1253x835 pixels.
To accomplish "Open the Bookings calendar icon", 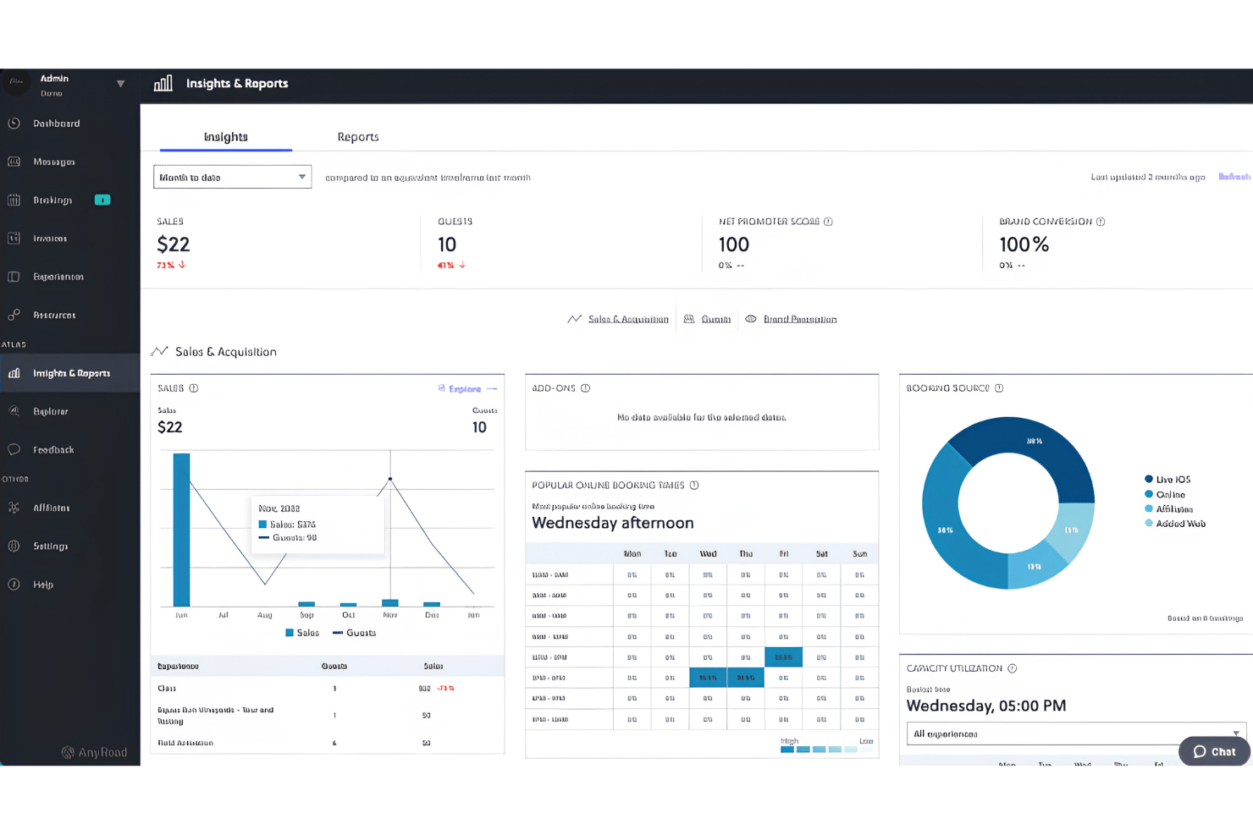I will pyautogui.click(x=14, y=200).
